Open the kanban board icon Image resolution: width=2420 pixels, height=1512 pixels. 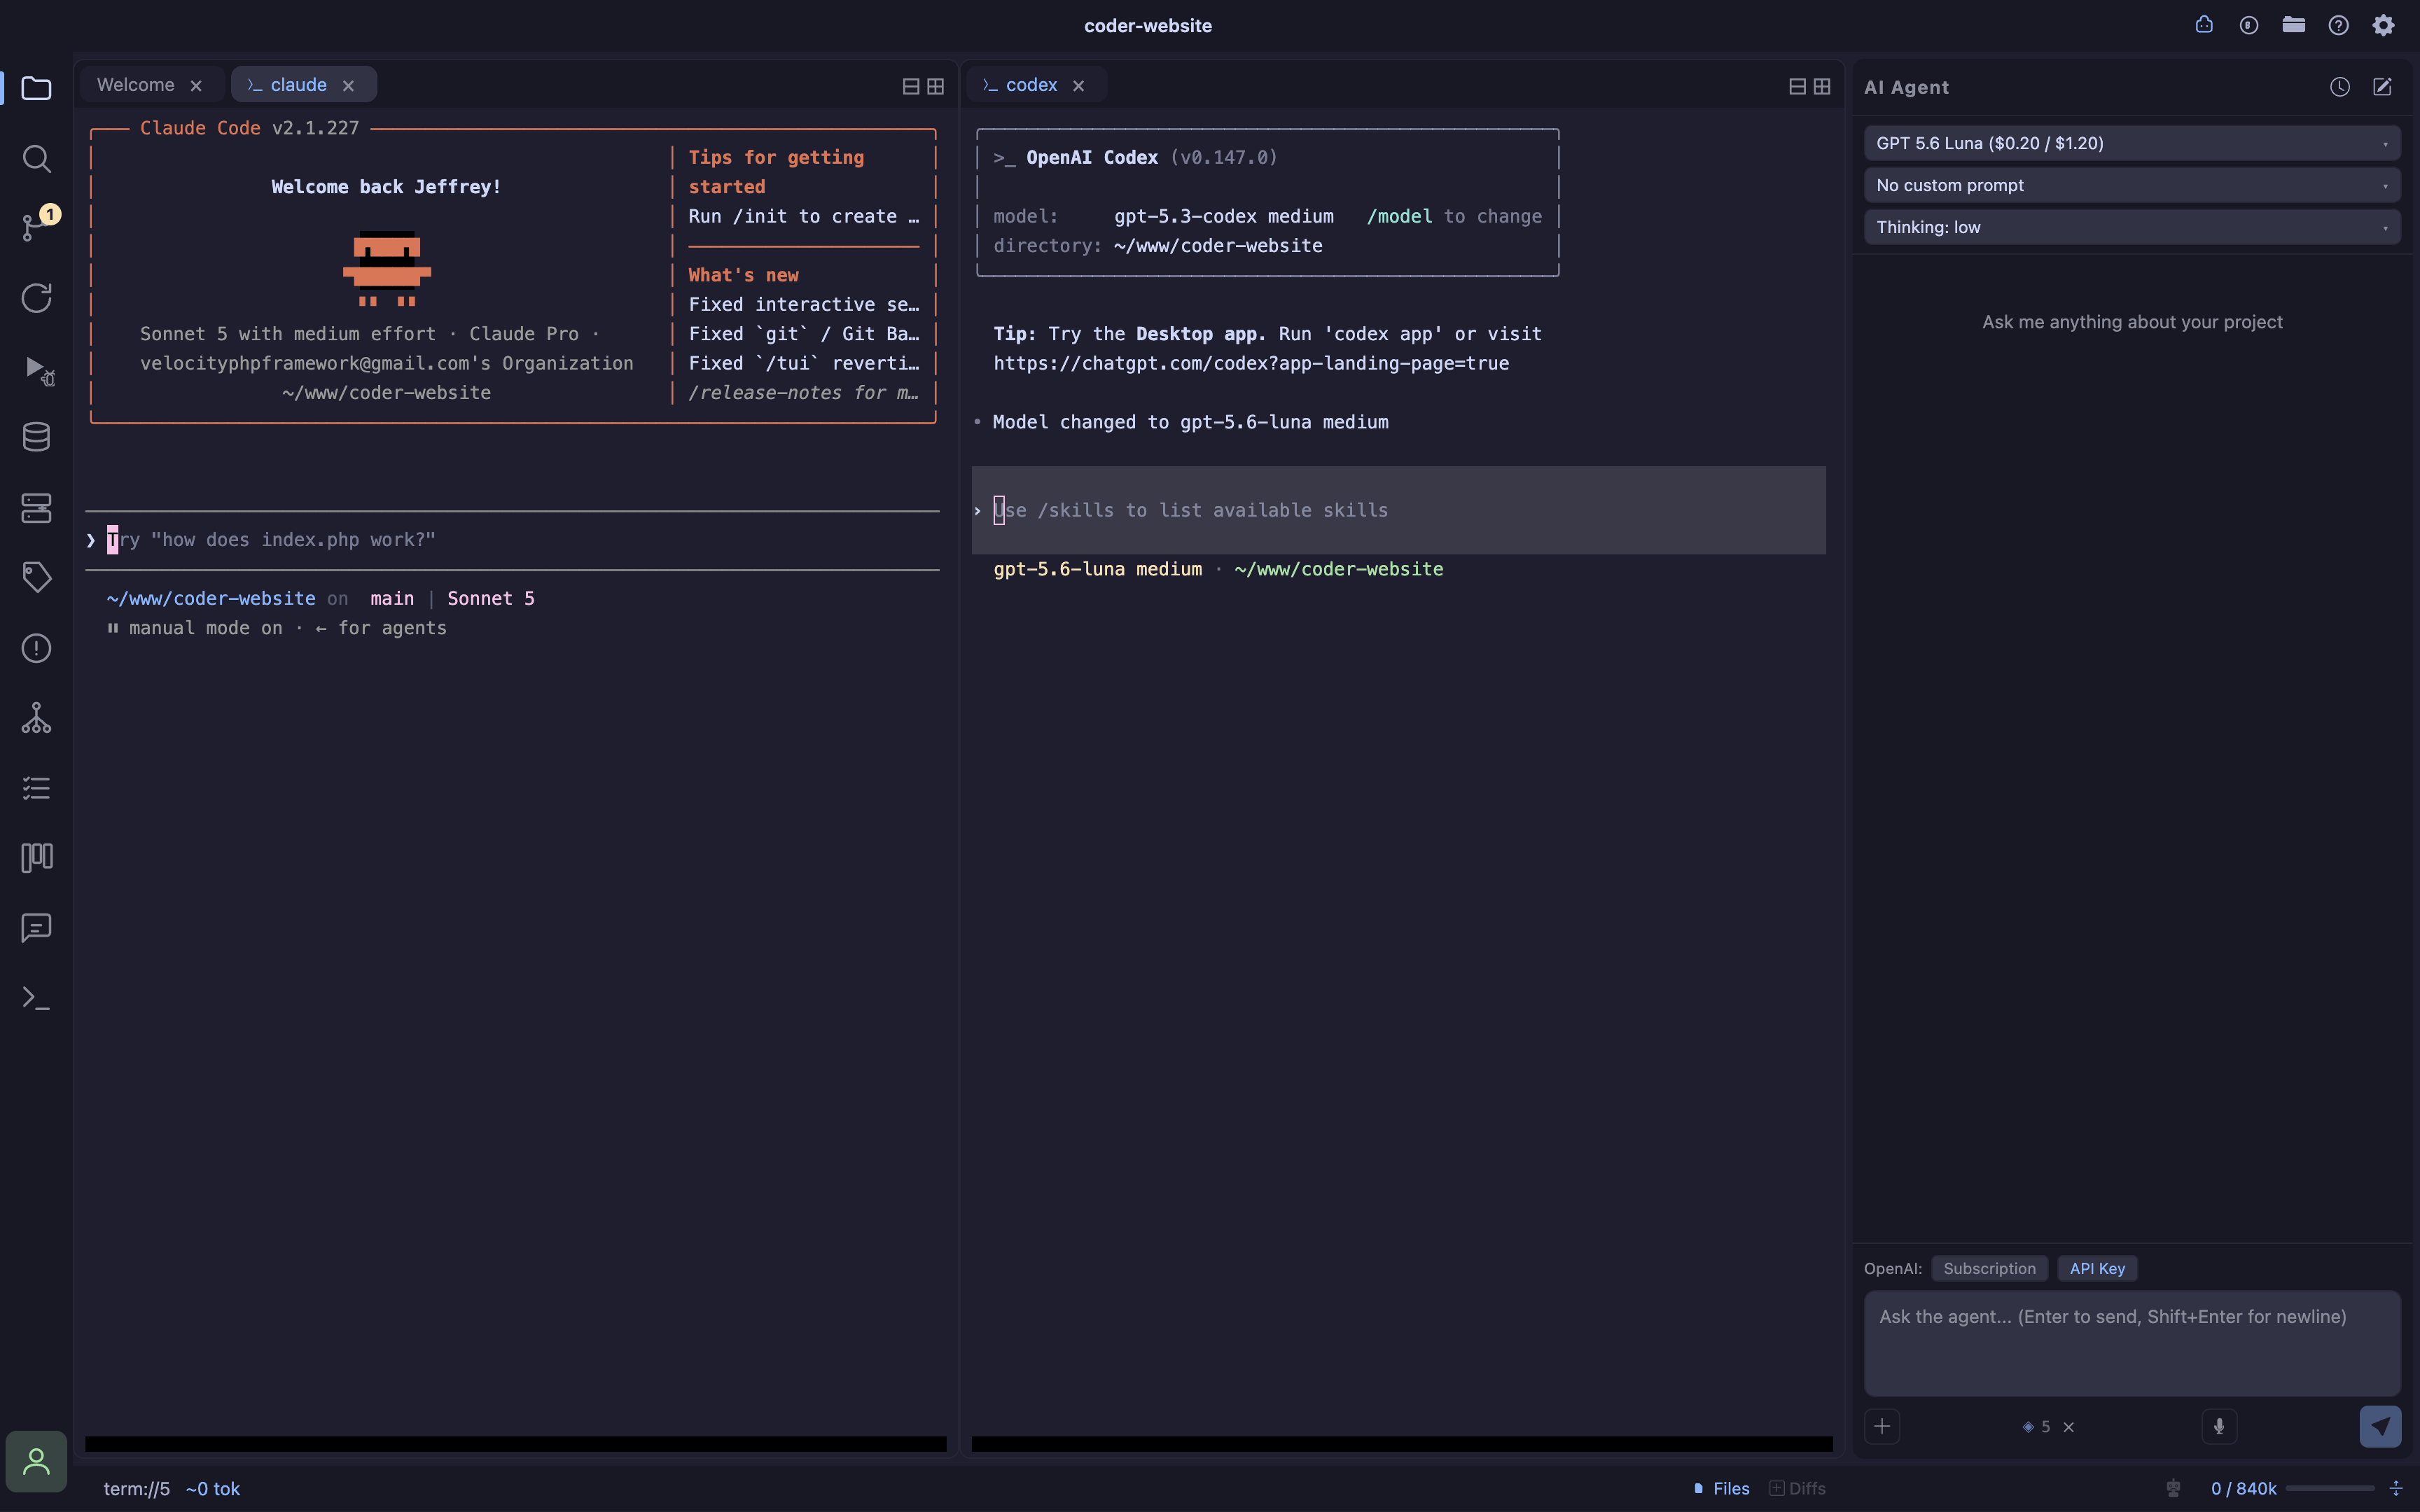(x=36, y=857)
